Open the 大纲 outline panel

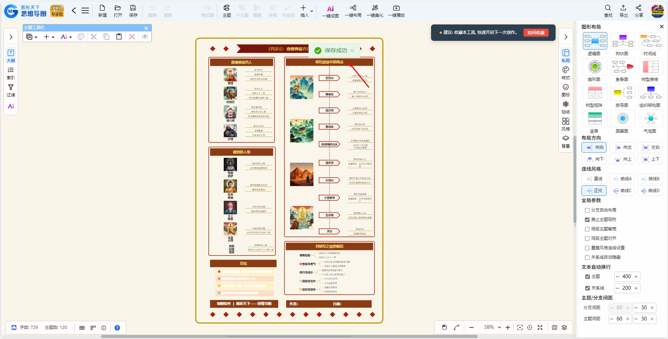[11, 56]
